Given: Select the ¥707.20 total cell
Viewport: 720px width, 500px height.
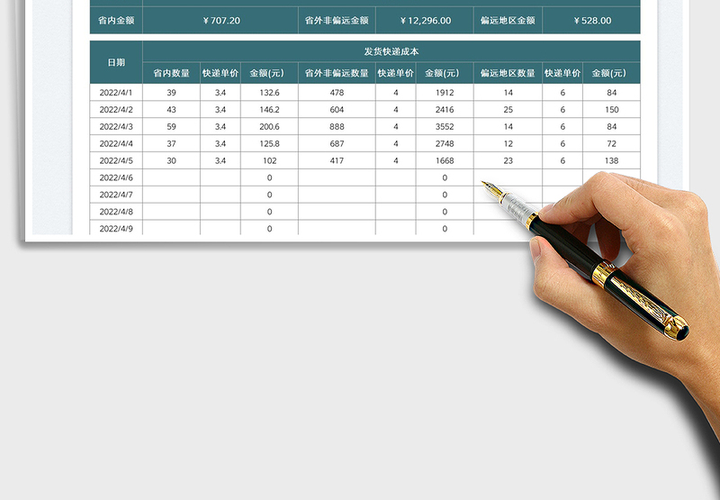Looking at the screenshot, I should click(x=220, y=20).
